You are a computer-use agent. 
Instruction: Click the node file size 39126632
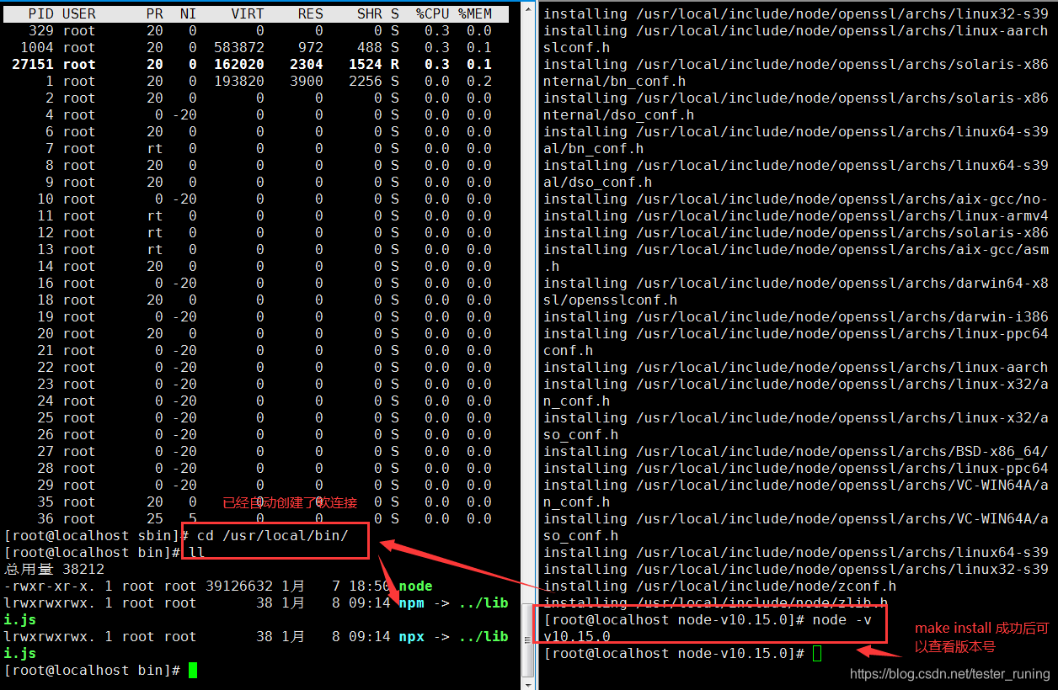point(238,586)
